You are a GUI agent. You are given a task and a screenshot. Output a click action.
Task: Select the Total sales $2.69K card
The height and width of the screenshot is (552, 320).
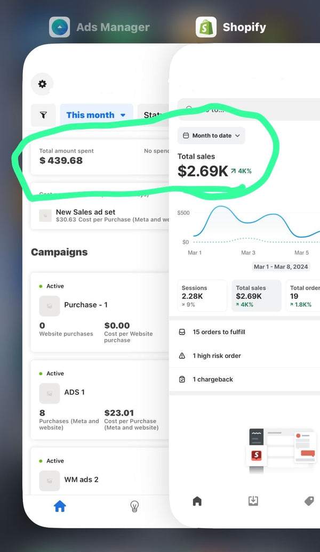tap(256, 296)
